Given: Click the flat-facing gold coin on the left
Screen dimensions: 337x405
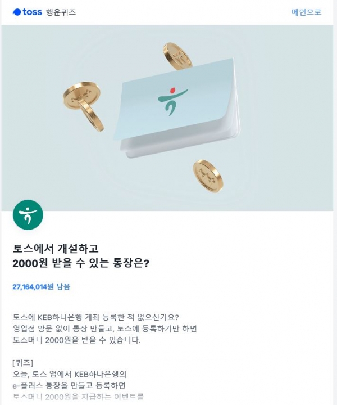Looking at the screenshot, I should [81, 94].
